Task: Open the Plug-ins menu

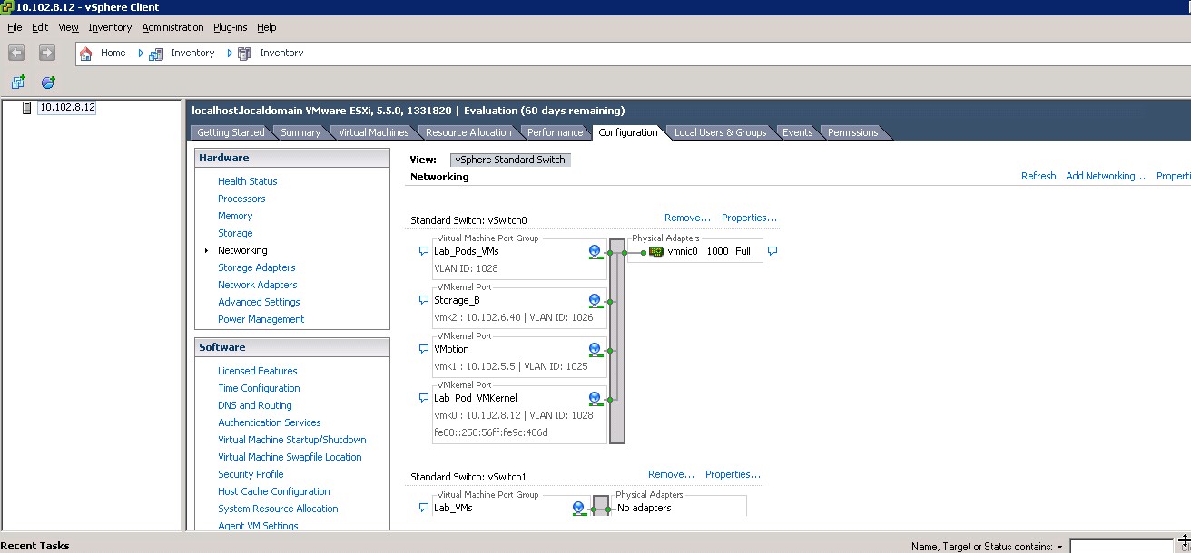Action: click(x=231, y=27)
